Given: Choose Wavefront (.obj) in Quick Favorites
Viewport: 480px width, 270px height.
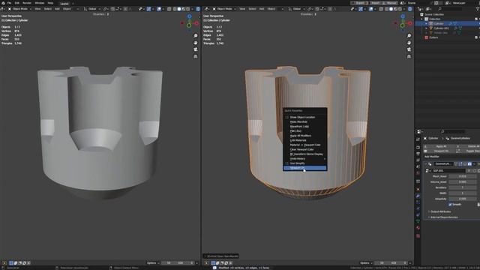Looking at the screenshot, I should click(x=299, y=127).
